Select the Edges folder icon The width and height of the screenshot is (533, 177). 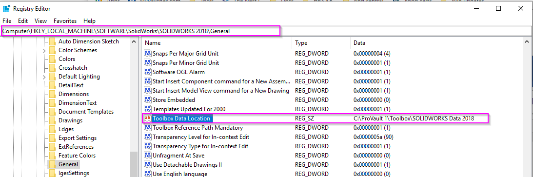pos(52,129)
